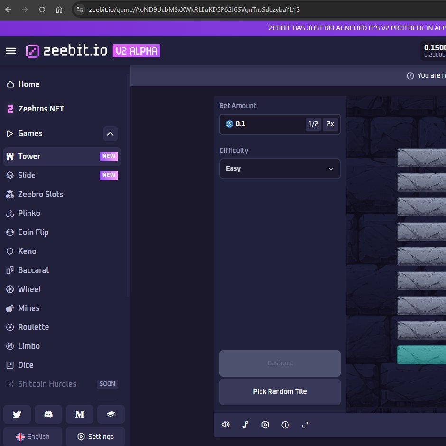Open the Slide game
The width and height of the screenshot is (446, 446).
tap(62, 175)
